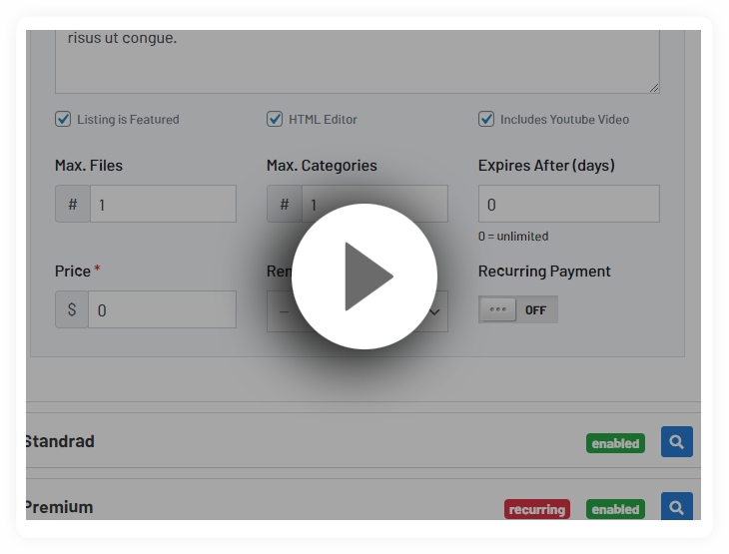Expand the Standrad pricing plan row
The width and height of the screenshot is (729, 554).
pyautogui.click(x=300, y=441)
